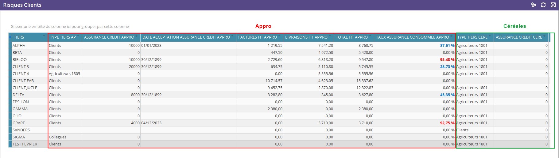Click the 95,48 % red rate value

click(x=447, y=60)
